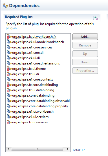The width and height of the screenshot is (108, 156).
Task: Click the plug-in icon beside org.eclipse.core.databinding.observable
Action: [x=9, y=101]
